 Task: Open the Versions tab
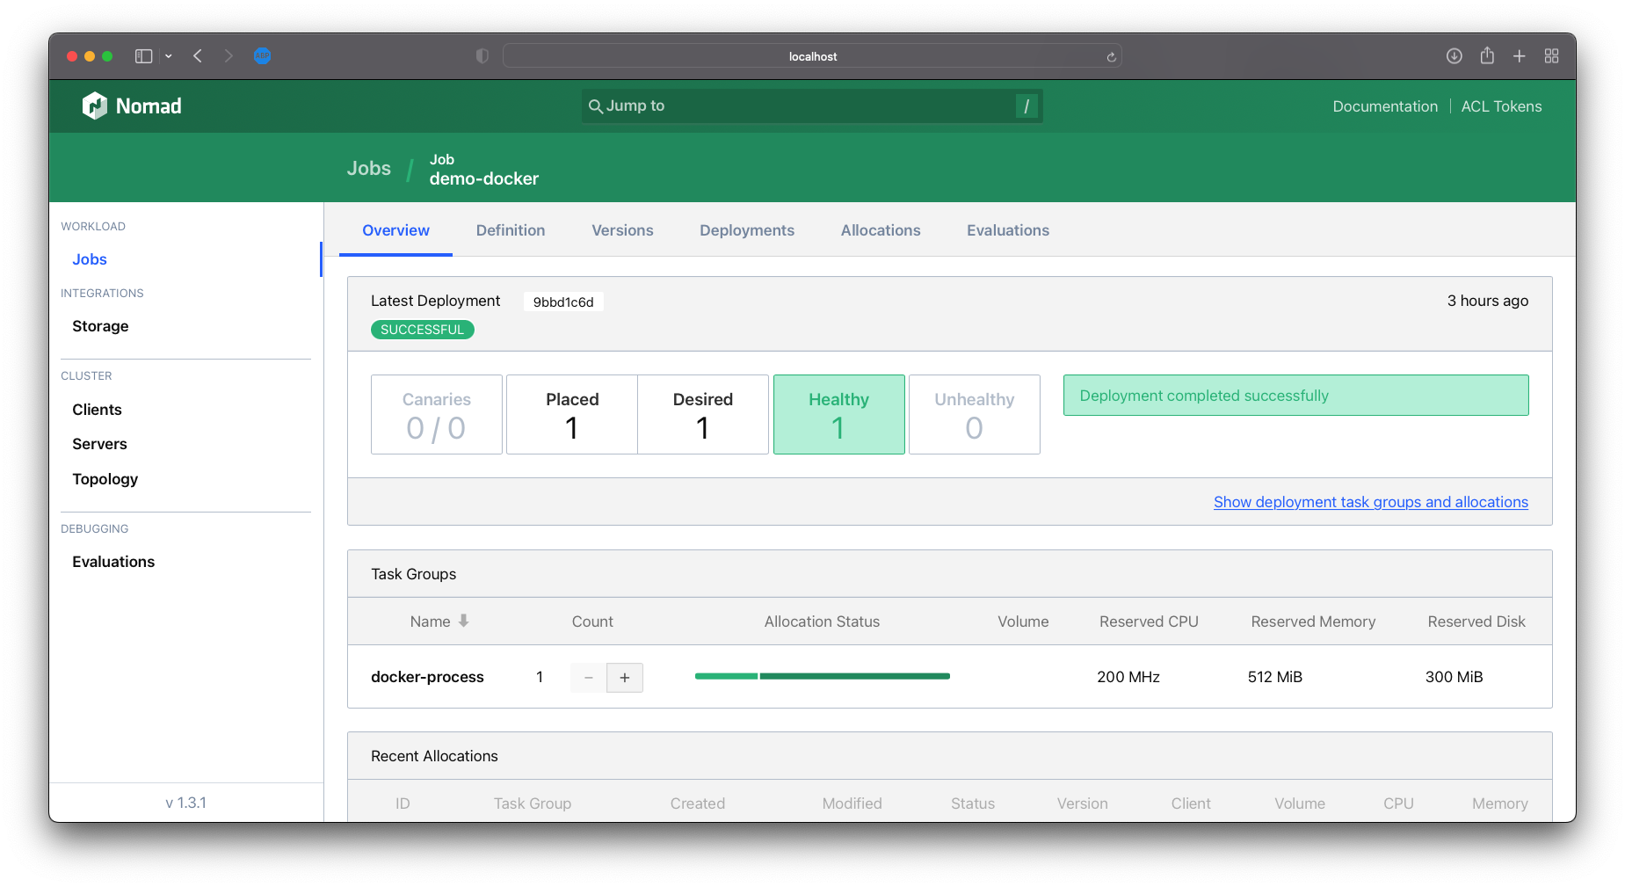[622, 230]
